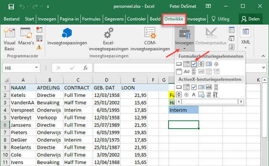Click the record macro icon
269x166 pixels.
pos(39,30)
